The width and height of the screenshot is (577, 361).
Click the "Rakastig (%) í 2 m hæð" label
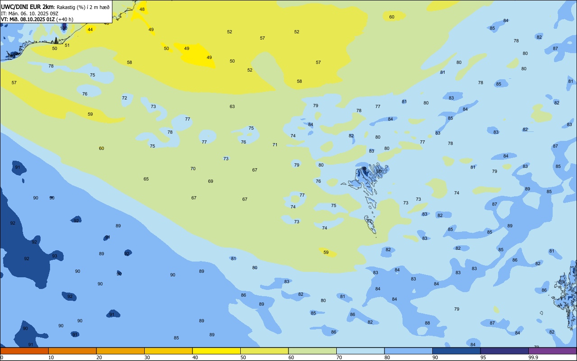(x=83, y=7)
